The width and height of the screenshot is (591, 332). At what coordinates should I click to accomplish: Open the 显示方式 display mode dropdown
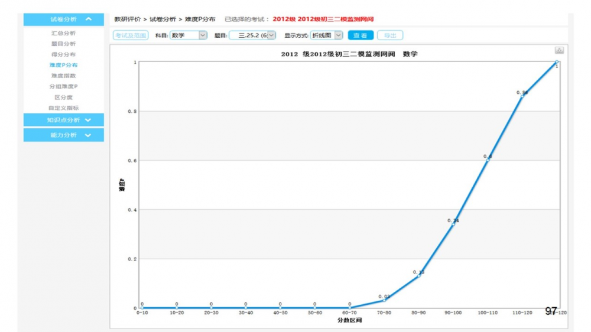339,35
